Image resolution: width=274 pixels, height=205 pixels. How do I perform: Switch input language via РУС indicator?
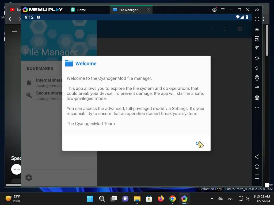tap(230, 199)
